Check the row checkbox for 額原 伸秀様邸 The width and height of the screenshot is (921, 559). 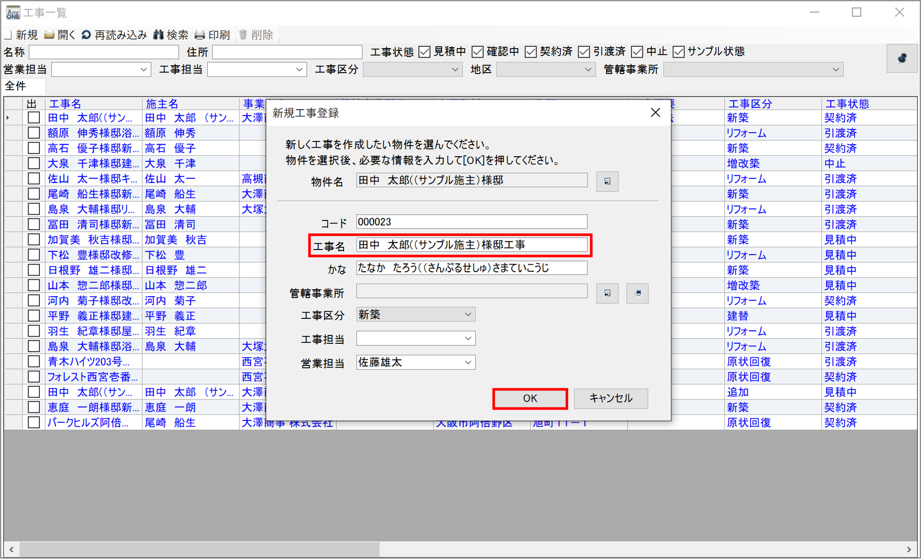34,133
